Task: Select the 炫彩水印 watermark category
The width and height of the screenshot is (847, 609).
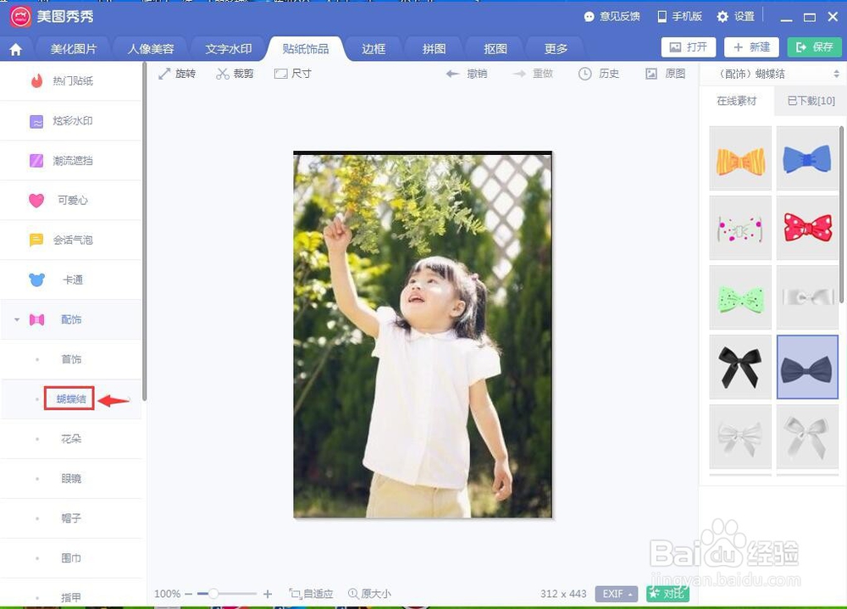Action: 72,121
